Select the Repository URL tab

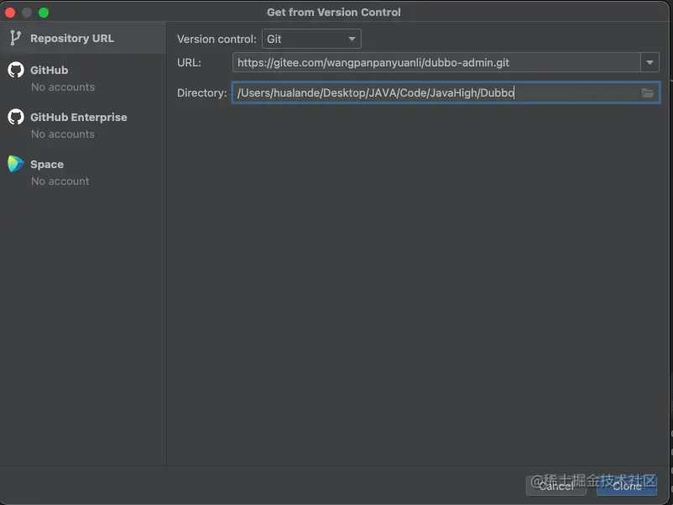(83, 39)
